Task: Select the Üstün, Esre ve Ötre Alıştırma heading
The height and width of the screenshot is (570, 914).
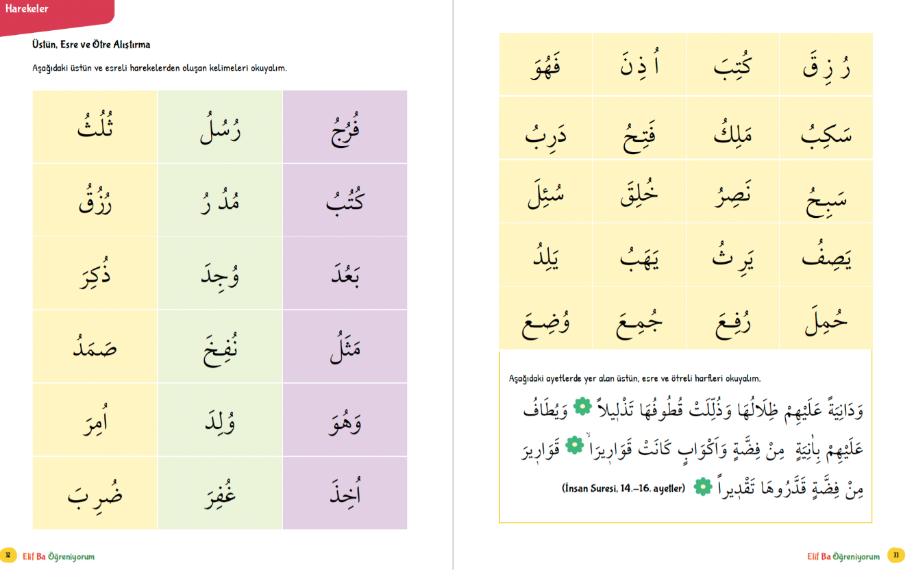Action: [91, 45]
